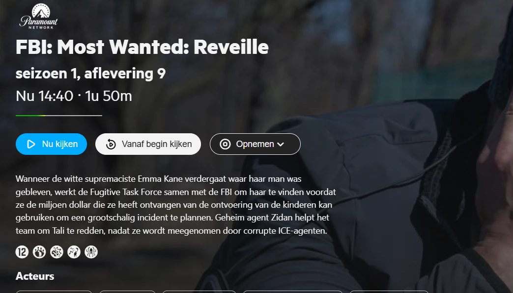This screenshot has width=513, height=293.
Task: Select the coarse language rating icon
Action: pyautogui.click(x=74, y=252)
